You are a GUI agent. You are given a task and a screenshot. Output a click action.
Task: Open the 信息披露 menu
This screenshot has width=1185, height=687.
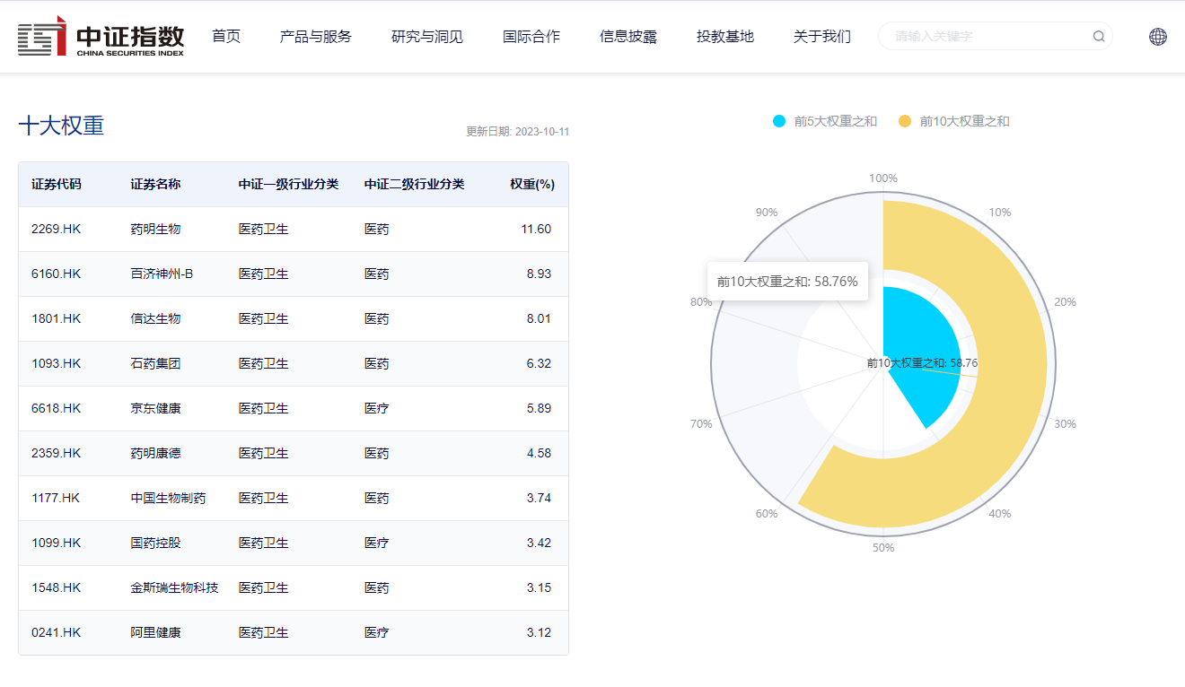point(628,37)
